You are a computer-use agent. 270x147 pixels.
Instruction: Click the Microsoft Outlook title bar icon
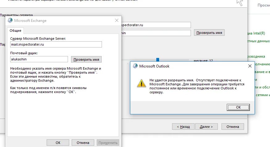coord(135,66)
